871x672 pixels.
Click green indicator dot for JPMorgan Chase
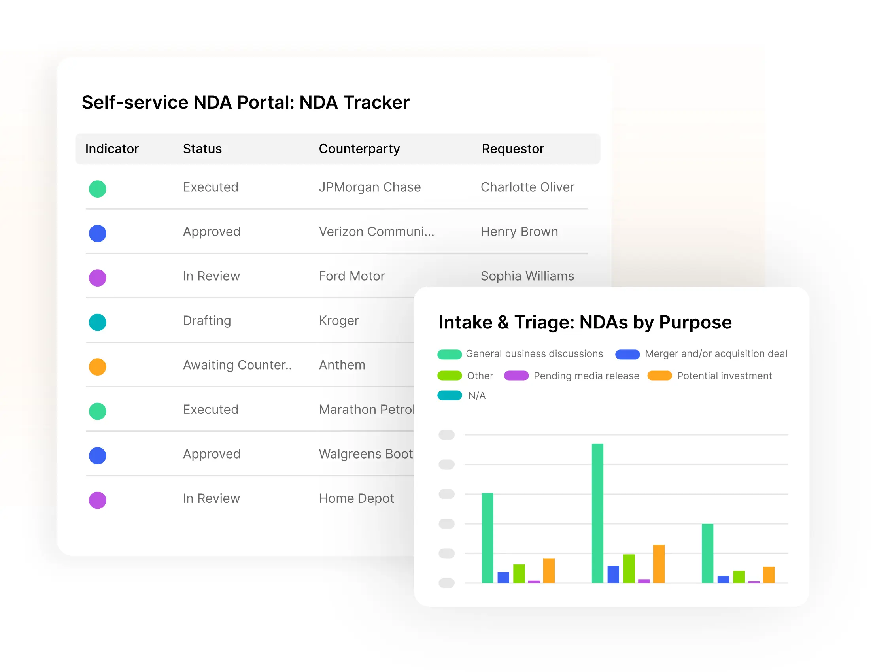coord(97,189)
